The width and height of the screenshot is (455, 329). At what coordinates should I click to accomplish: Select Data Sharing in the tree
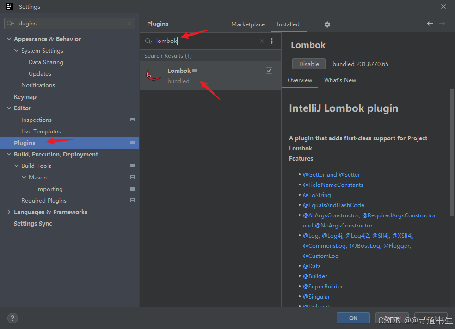(46, 62)
